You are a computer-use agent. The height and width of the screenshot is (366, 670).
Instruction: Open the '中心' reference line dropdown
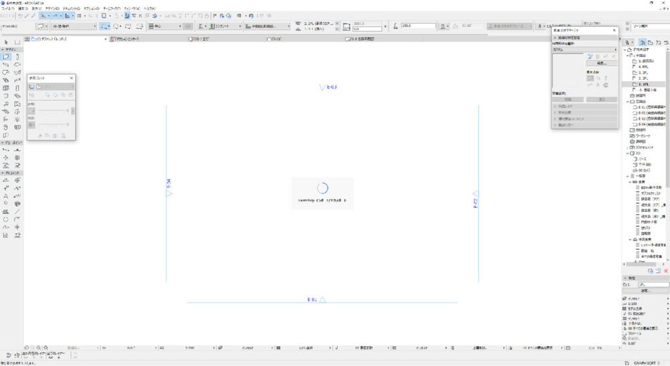pyautogui.click(x=164, y=26)
